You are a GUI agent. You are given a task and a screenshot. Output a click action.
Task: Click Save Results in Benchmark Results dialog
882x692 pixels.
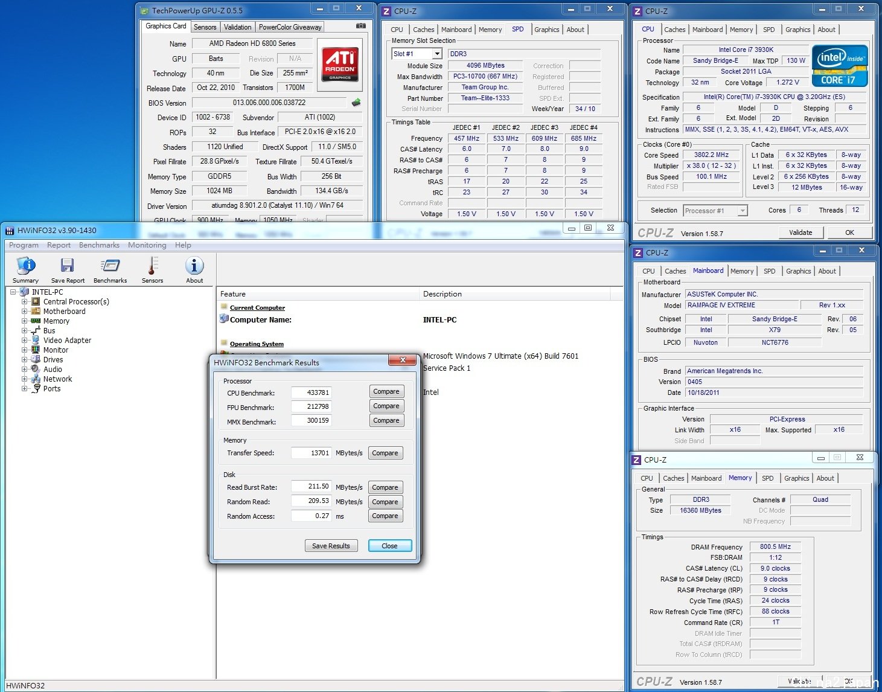pyautogui.click(x=331, y=546)
